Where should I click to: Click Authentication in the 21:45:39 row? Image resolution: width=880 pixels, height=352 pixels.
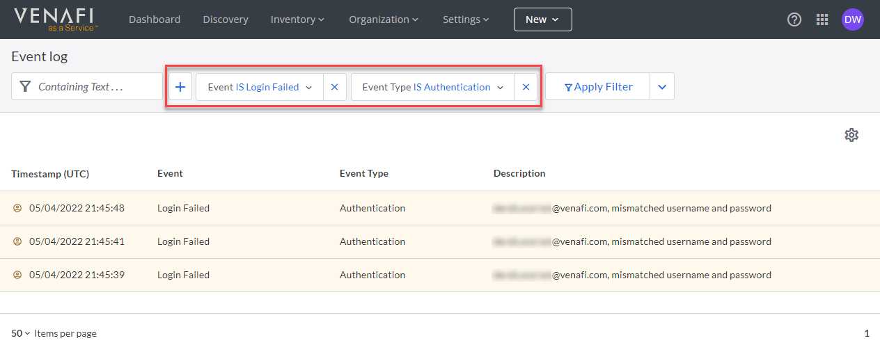(372, 275)
